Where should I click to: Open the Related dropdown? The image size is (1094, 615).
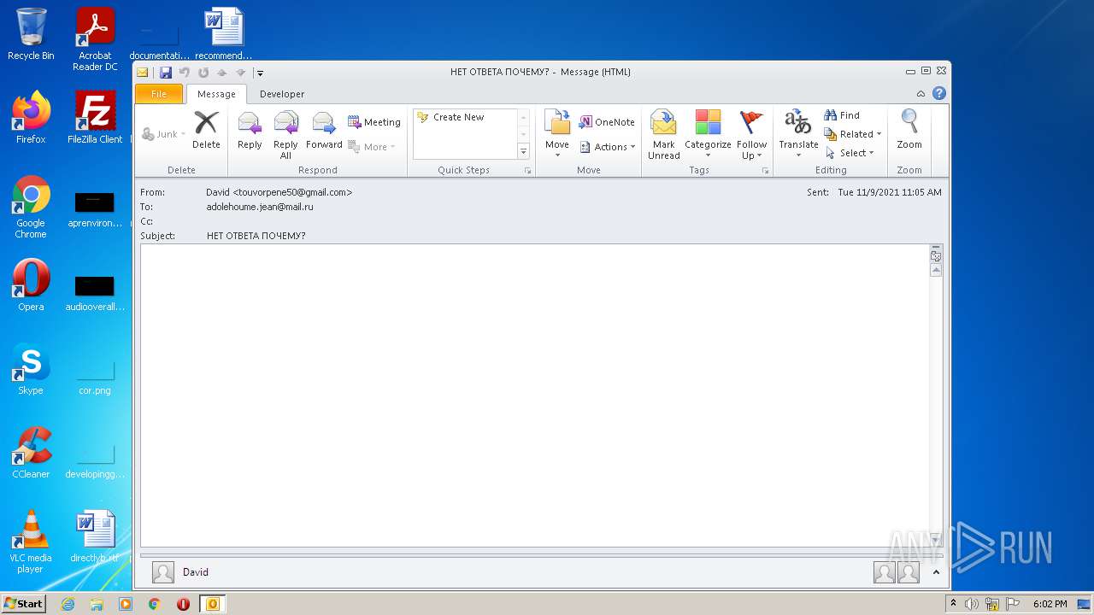[853, 134]
